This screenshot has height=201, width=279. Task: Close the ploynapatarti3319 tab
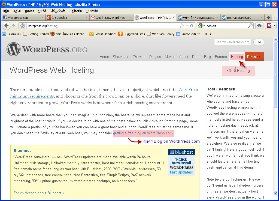[x=261, y=17]
